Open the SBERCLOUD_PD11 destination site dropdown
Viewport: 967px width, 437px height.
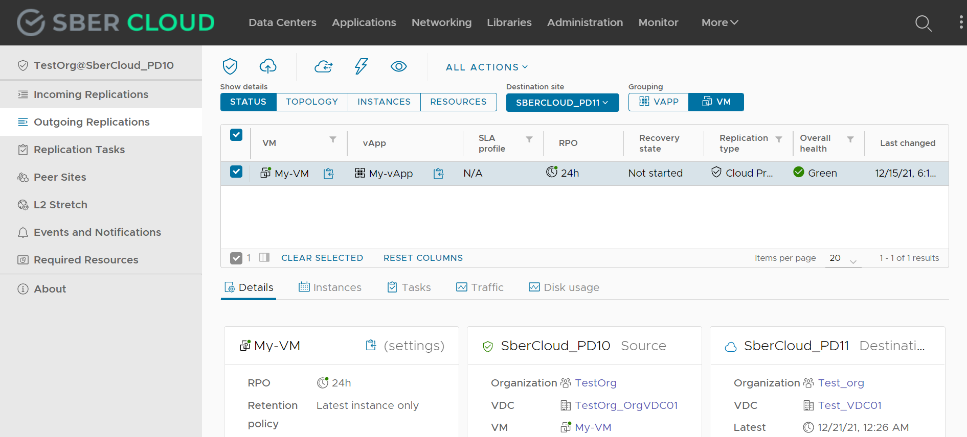[x=563, y=102]
